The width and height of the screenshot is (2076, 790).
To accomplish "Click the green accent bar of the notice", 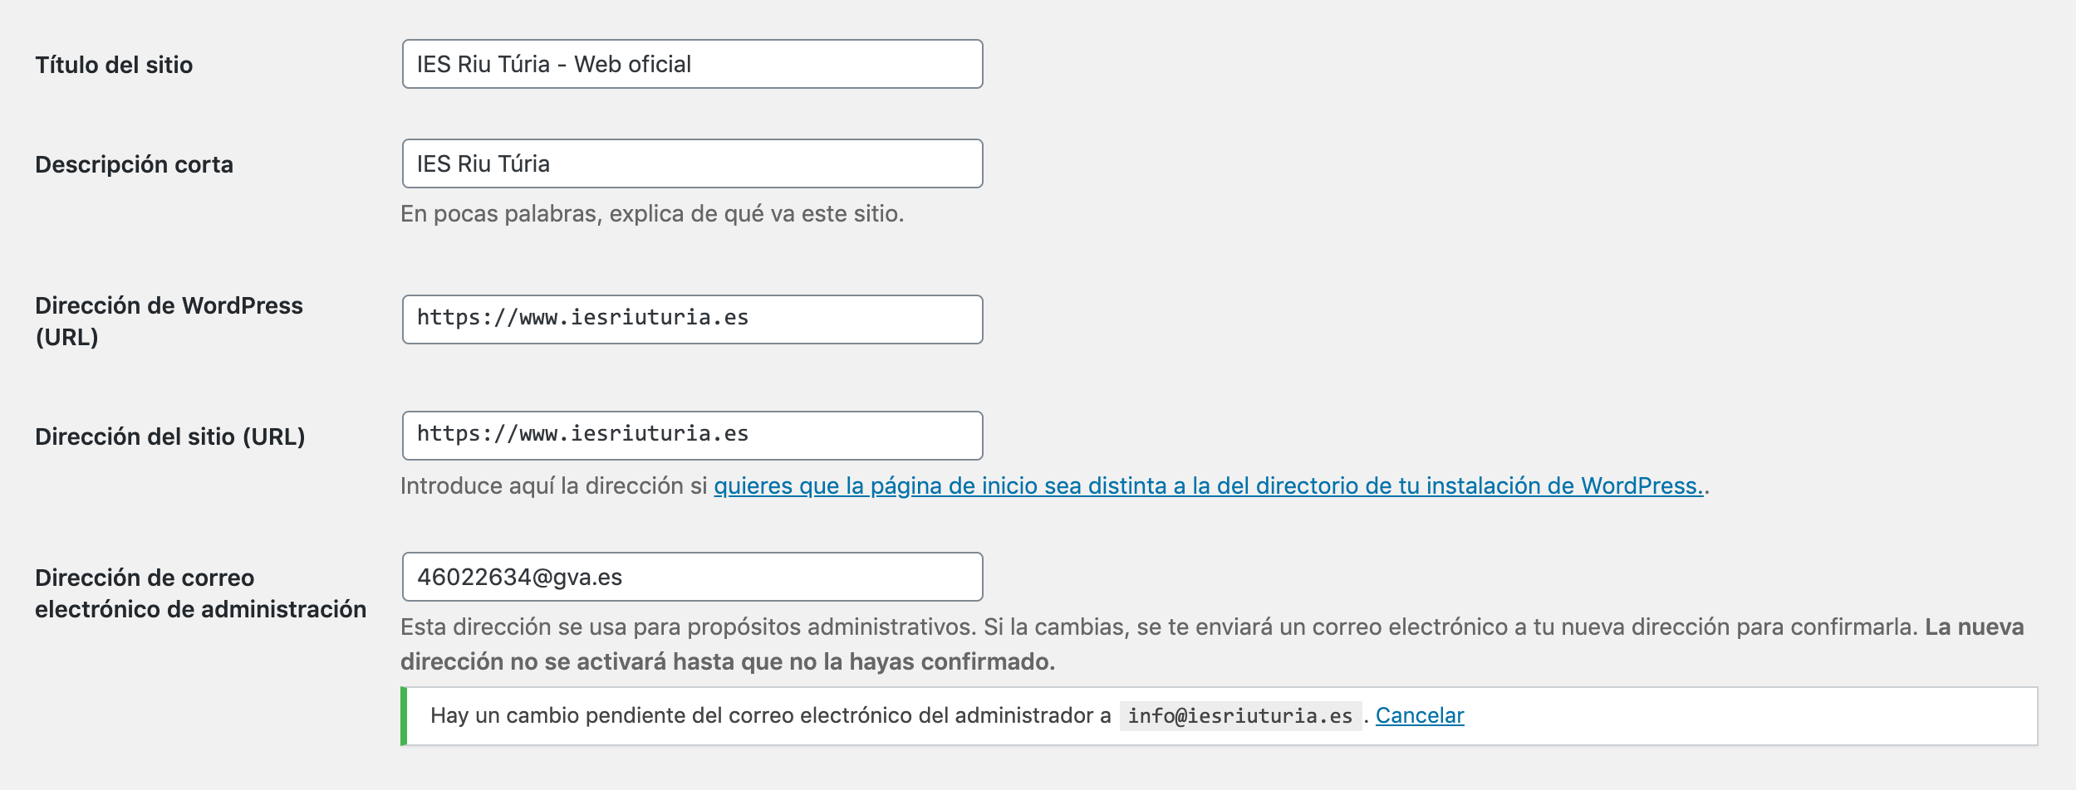I will click(404, 716).
